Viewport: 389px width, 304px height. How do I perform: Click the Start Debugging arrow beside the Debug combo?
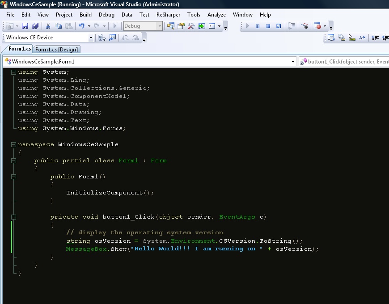(114, 26)
